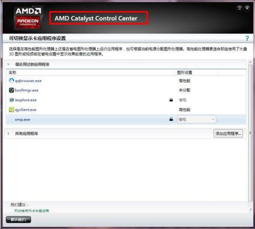Minimize the Catalyst Control Center window

(239, 8)
